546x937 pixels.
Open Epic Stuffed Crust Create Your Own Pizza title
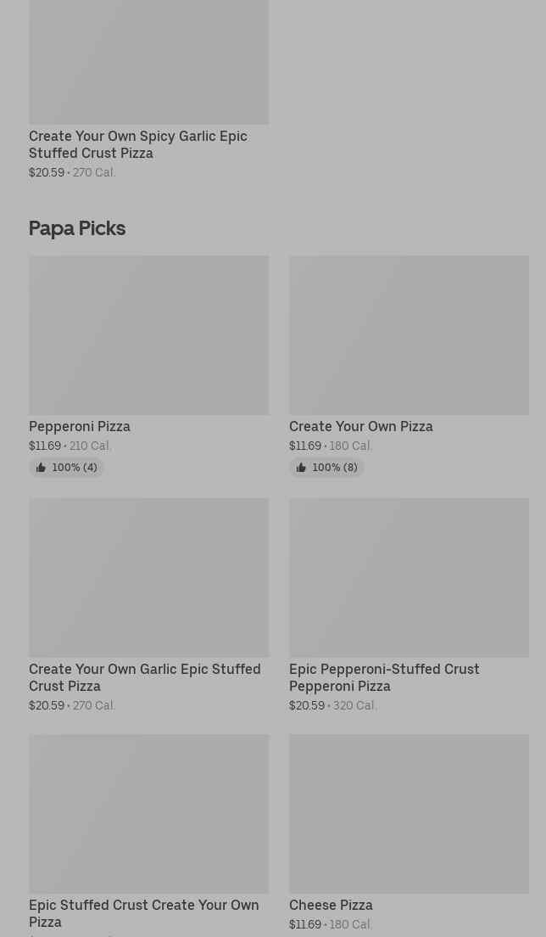click(x=143, y=913)
